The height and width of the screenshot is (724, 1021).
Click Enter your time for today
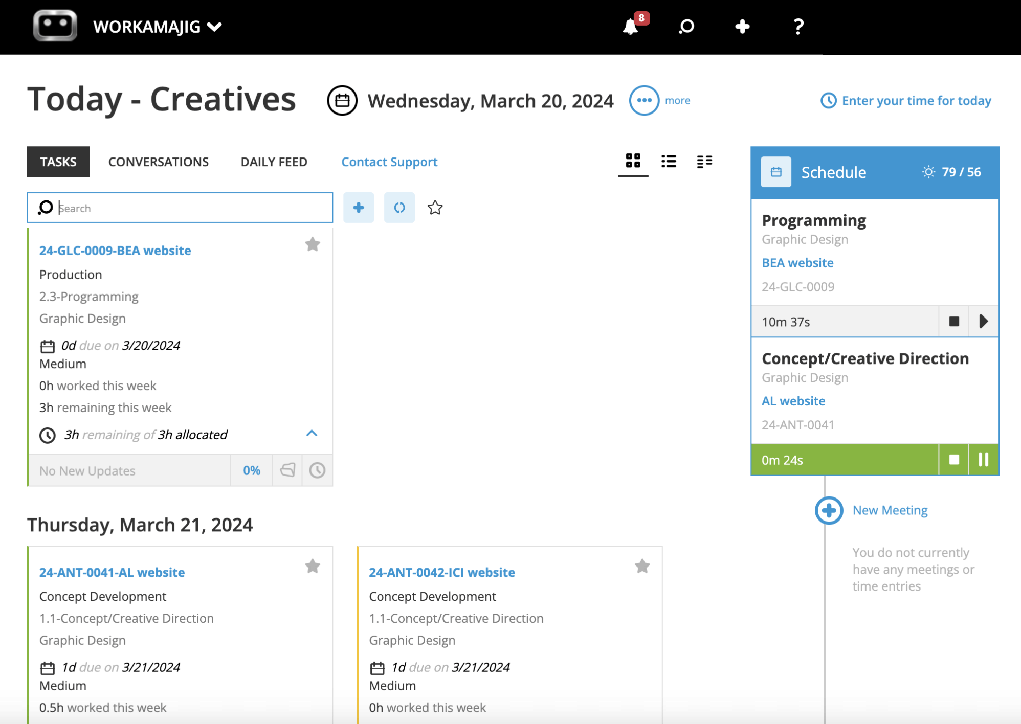click(x=915, y=100)
